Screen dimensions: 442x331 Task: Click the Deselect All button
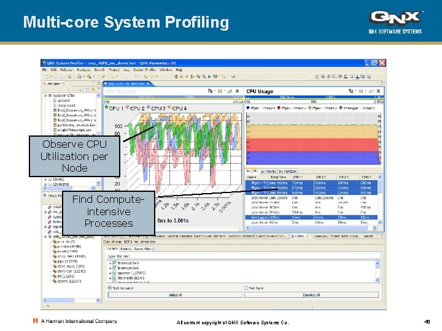311,295
